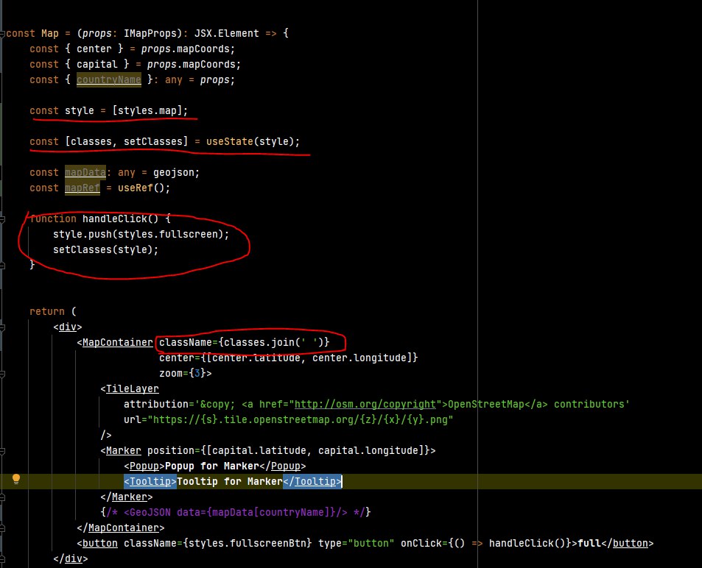Click the fold end marker beside </MapContainer>

2,528
